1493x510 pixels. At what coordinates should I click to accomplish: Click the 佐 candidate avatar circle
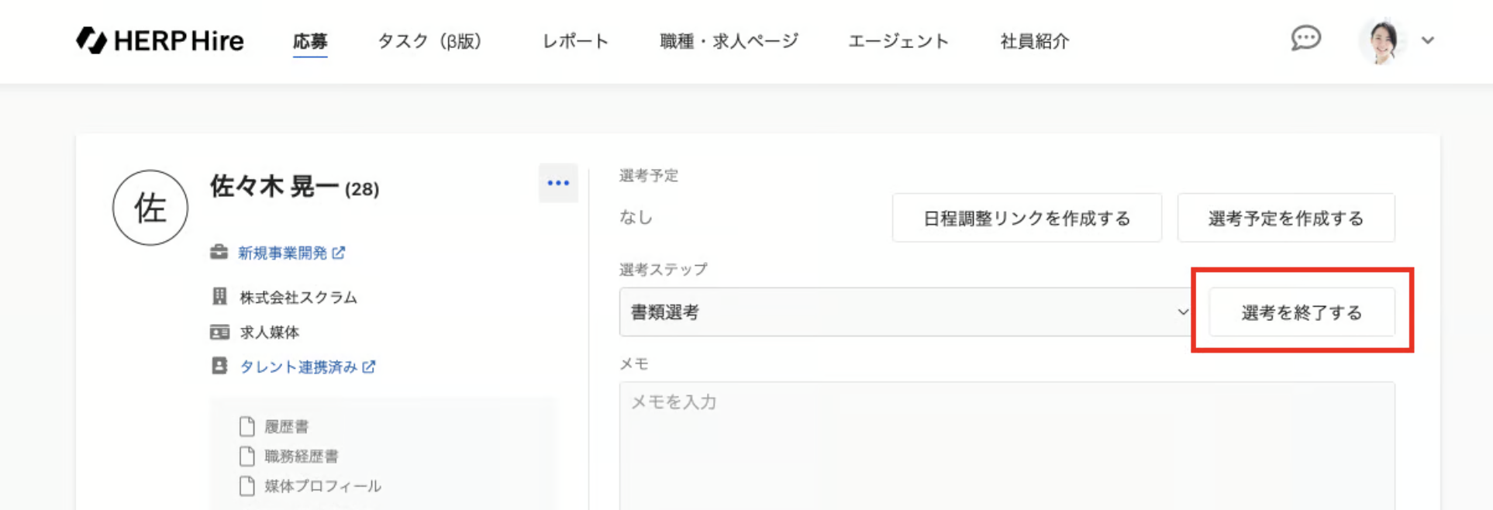coord(150,208)
